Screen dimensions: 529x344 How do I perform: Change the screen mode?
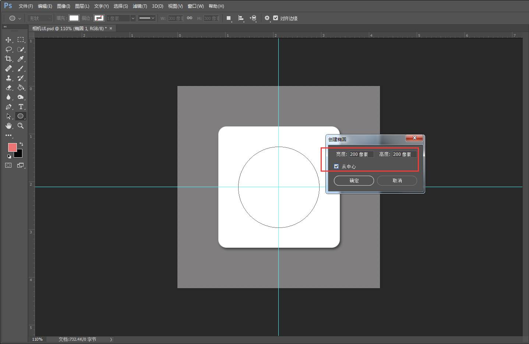(20, 165)
